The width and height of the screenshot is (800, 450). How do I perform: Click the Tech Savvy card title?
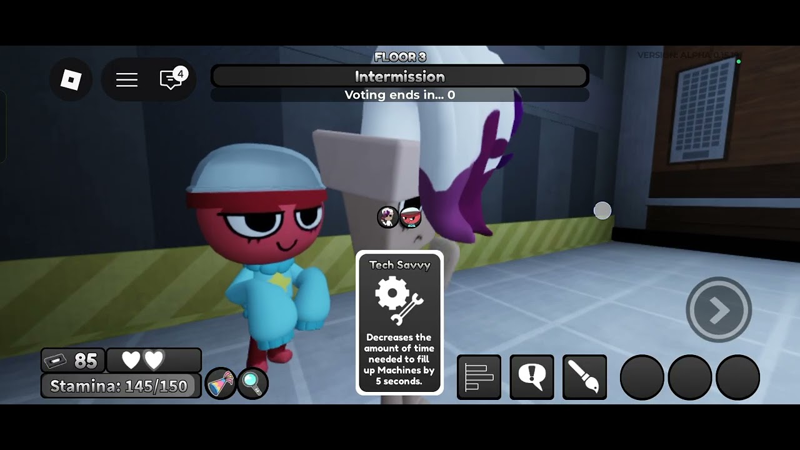pyautogui.click(x=400, y=265)
